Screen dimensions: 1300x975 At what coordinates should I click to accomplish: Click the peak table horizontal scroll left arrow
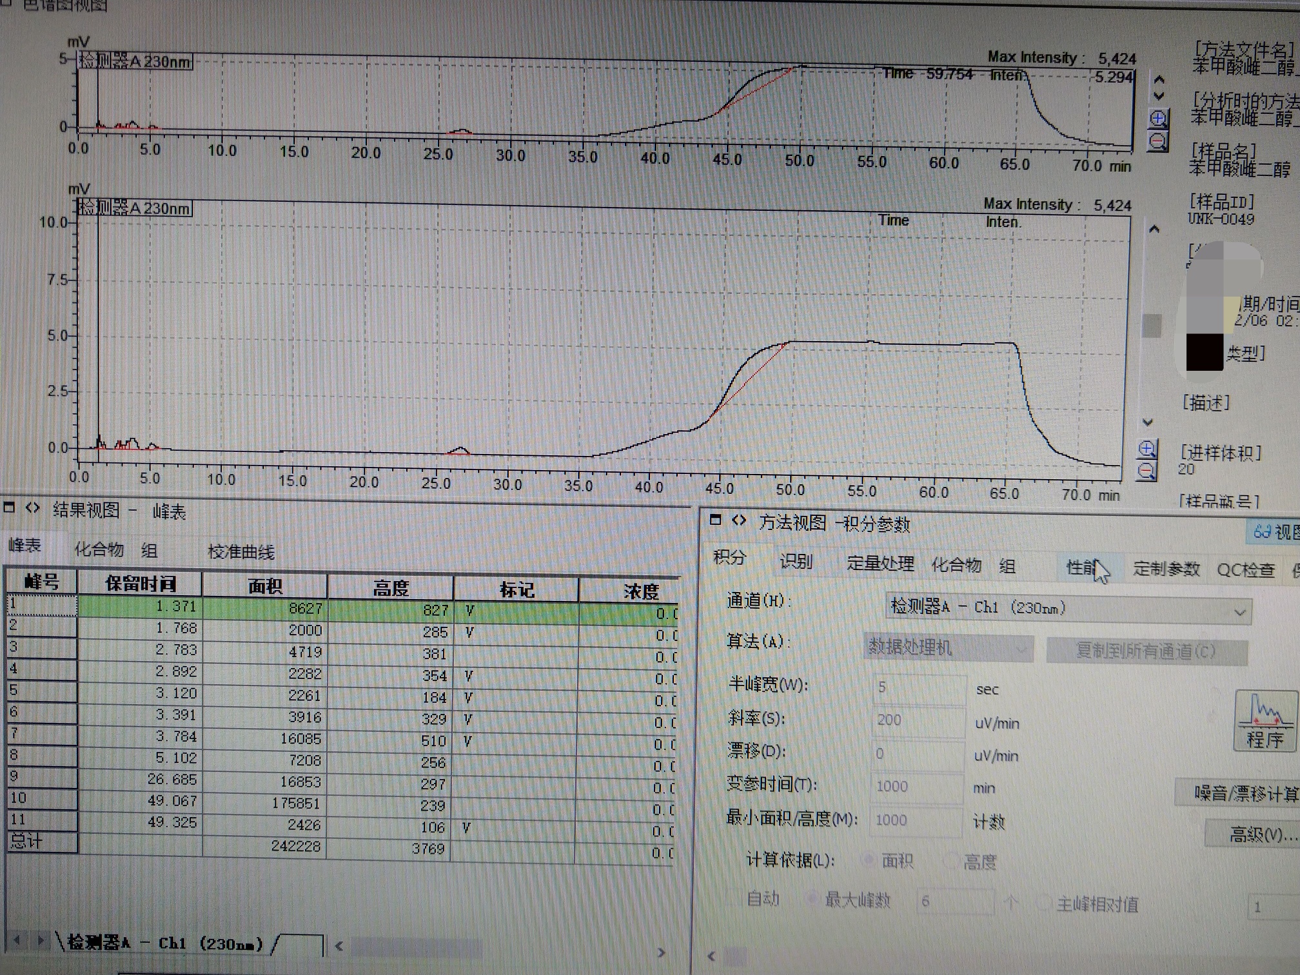click(339, 946)
